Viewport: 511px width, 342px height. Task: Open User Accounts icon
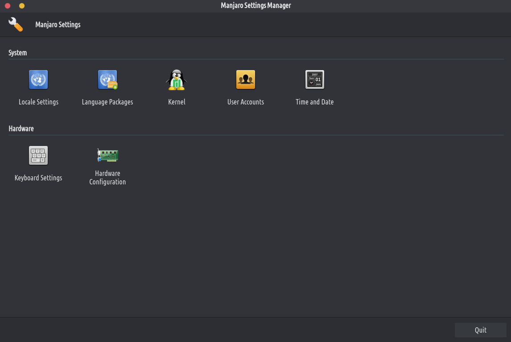(x=246, y=80)
